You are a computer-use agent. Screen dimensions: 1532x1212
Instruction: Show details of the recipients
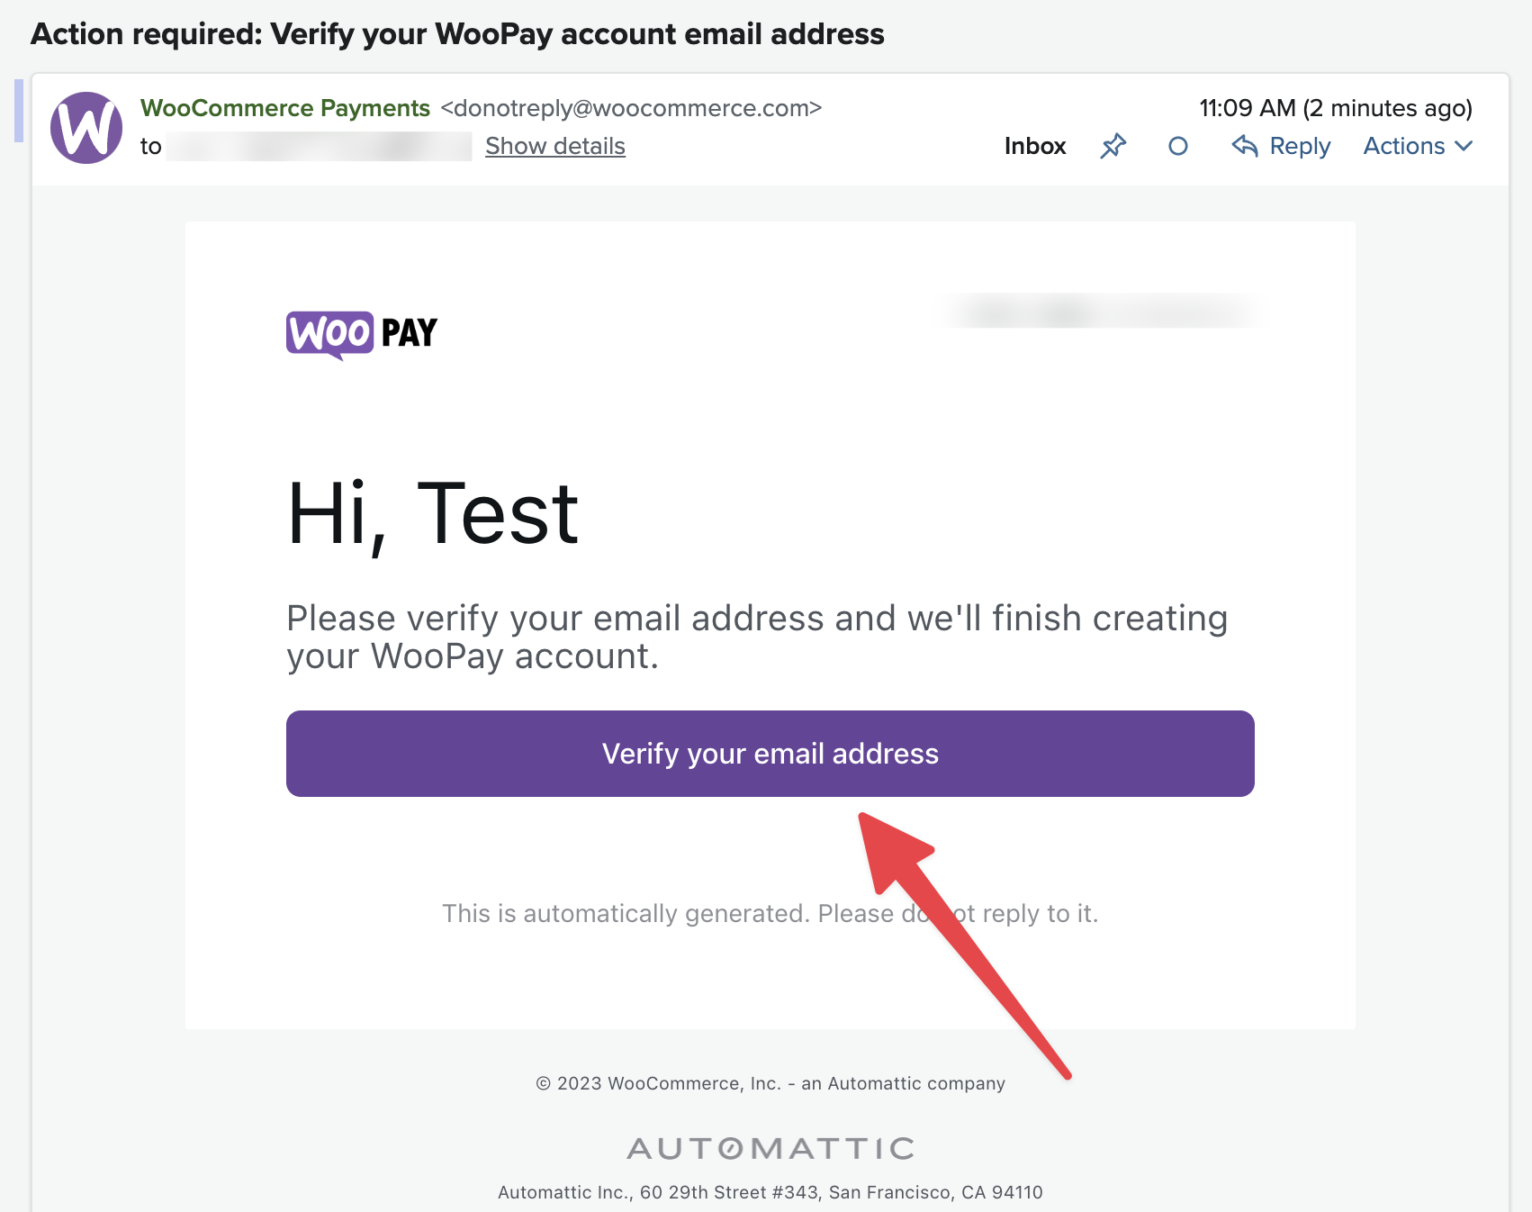pos(554,146)
